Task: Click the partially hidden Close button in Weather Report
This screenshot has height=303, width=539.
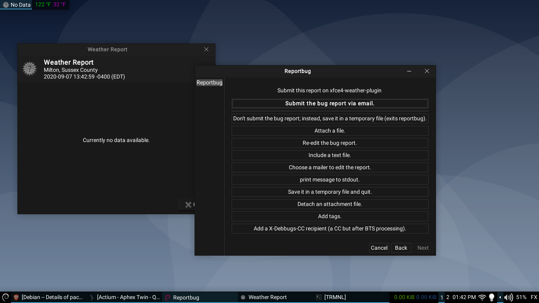Action: pos(188,204)
